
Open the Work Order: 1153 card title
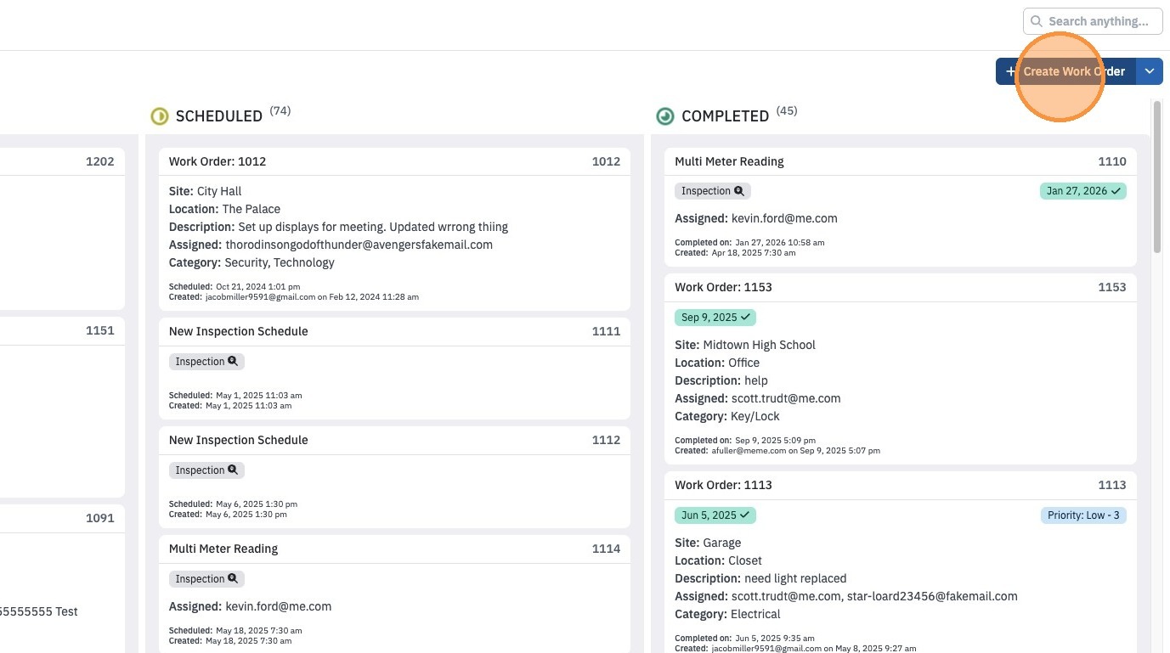tap(723, 287)
